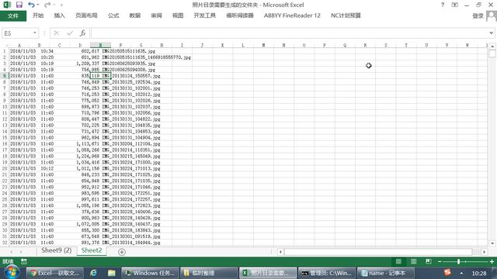Show hidden tray icons arrow

tap(461, 273)
